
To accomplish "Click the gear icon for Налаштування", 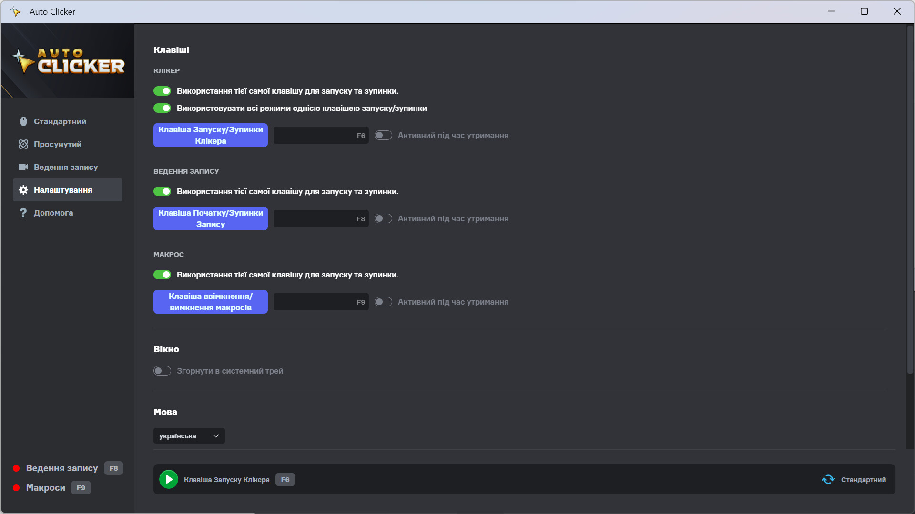I will [23, 190].
